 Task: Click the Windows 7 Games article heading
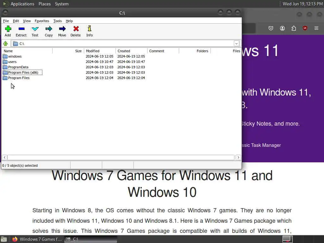point(162,184)
